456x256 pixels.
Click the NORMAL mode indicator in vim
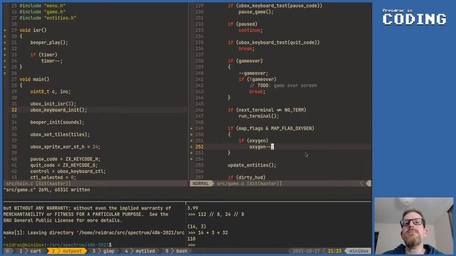coord(201,183)
